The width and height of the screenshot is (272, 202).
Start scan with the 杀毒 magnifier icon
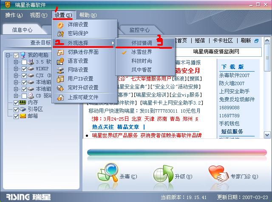pos(108,173)
